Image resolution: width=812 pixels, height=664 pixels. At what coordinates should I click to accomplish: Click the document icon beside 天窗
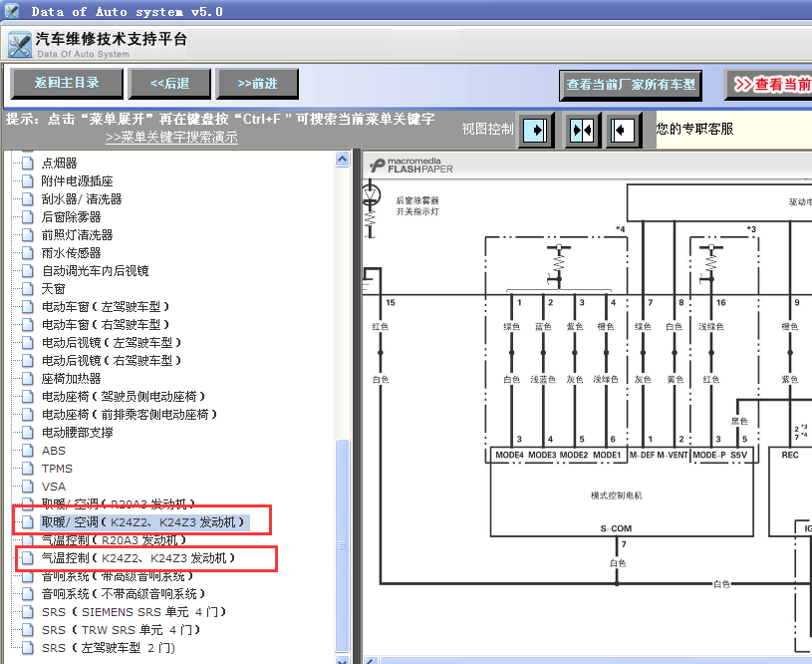(28, 289)
